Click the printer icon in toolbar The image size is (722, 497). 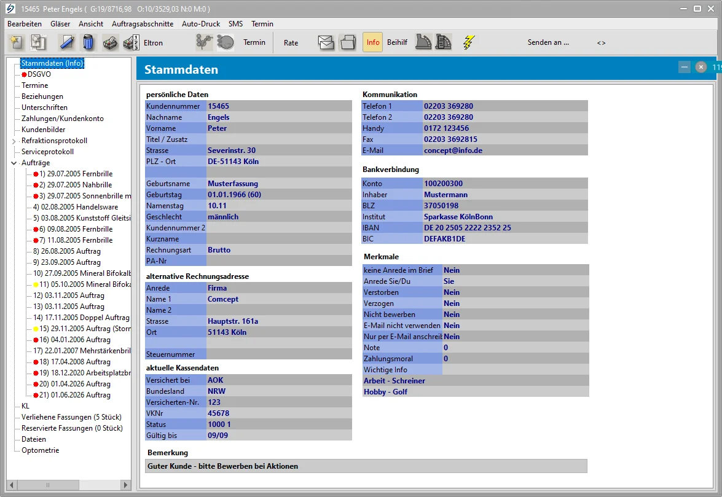[110, 43]
